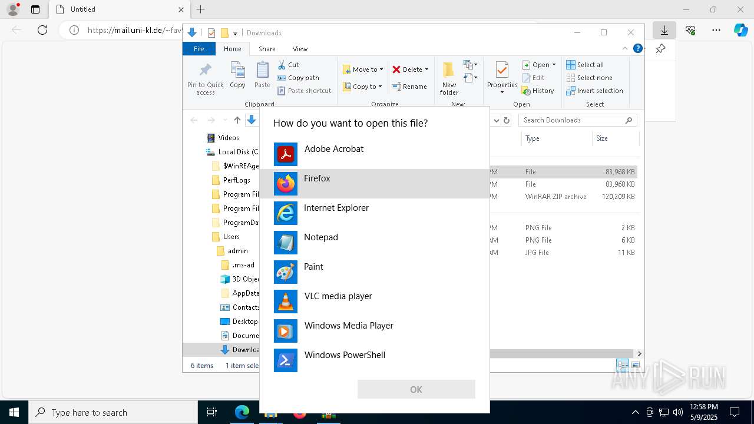Select admin folder in tree
This screenshot has width=754, height=424.
tap(237, 251)
